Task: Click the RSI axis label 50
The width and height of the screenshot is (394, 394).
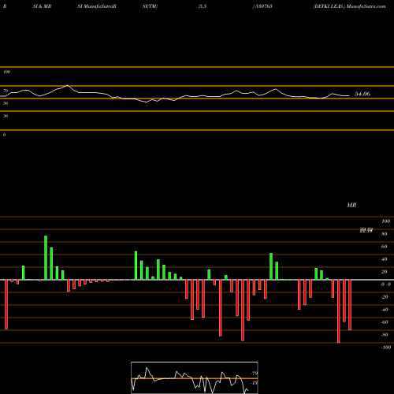Action: click(6, 103)
